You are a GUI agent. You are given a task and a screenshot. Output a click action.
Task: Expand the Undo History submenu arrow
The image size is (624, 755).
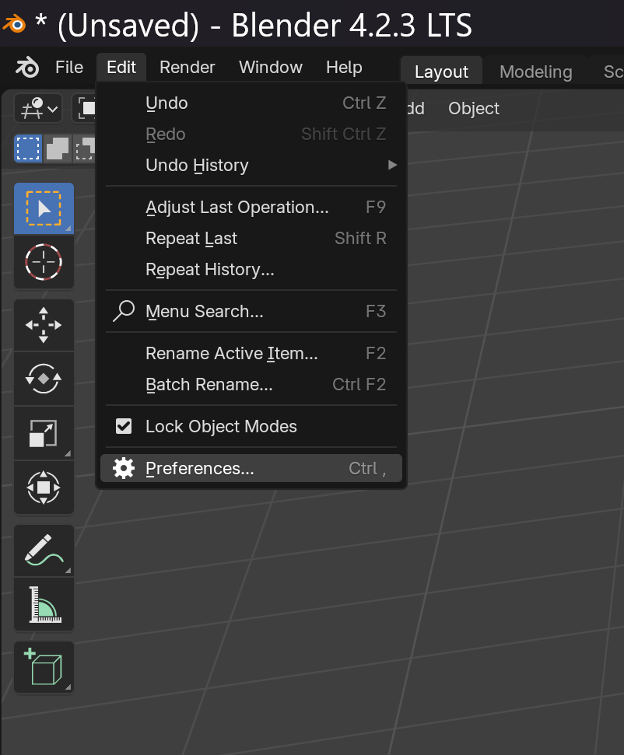(392, 165)
